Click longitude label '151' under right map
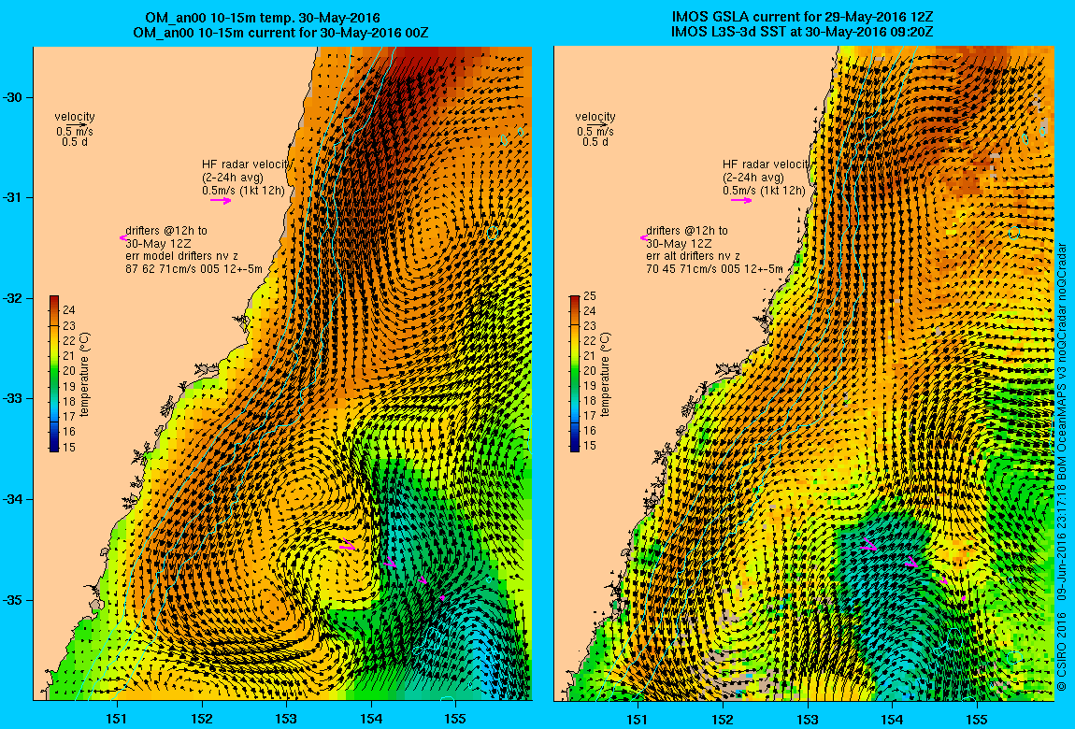This screenshot has height=729, width=1075. (638, 719)
